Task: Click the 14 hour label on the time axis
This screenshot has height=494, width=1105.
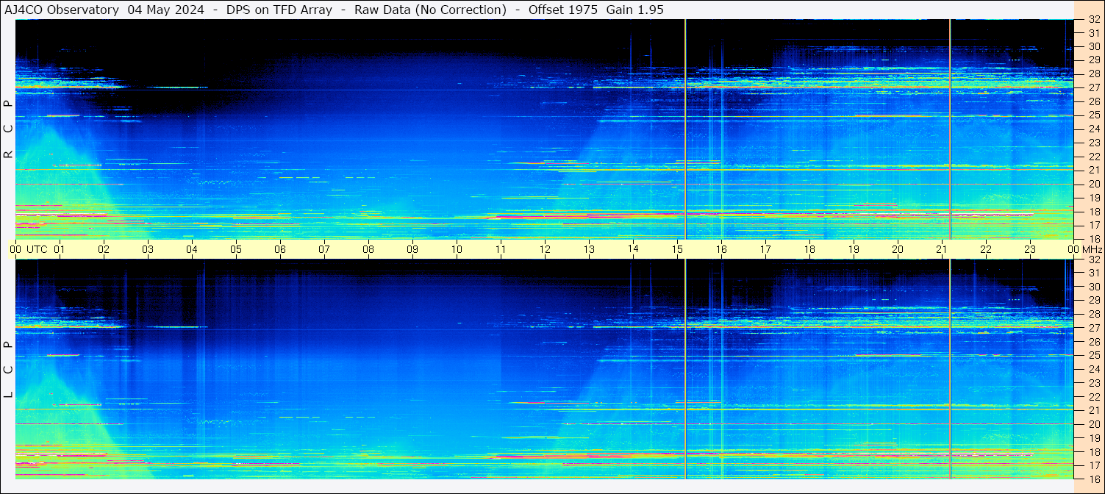Action: pyautogui.click(x=633, y=249)
